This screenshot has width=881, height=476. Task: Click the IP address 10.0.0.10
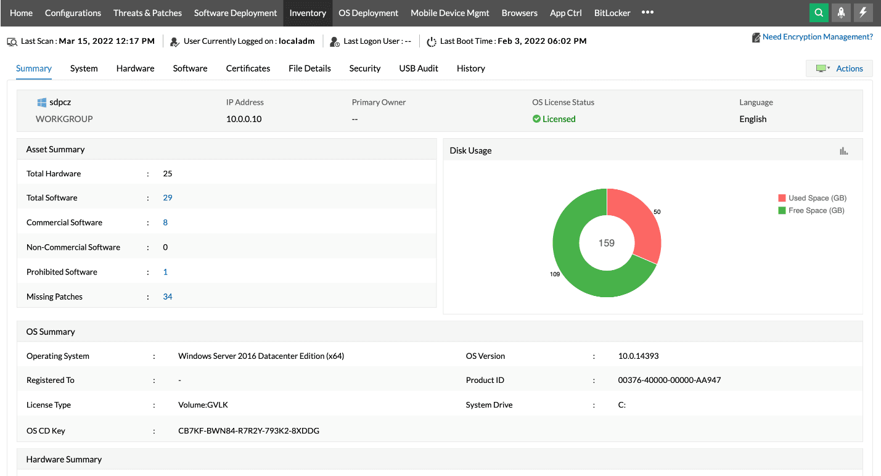[244, 119]
